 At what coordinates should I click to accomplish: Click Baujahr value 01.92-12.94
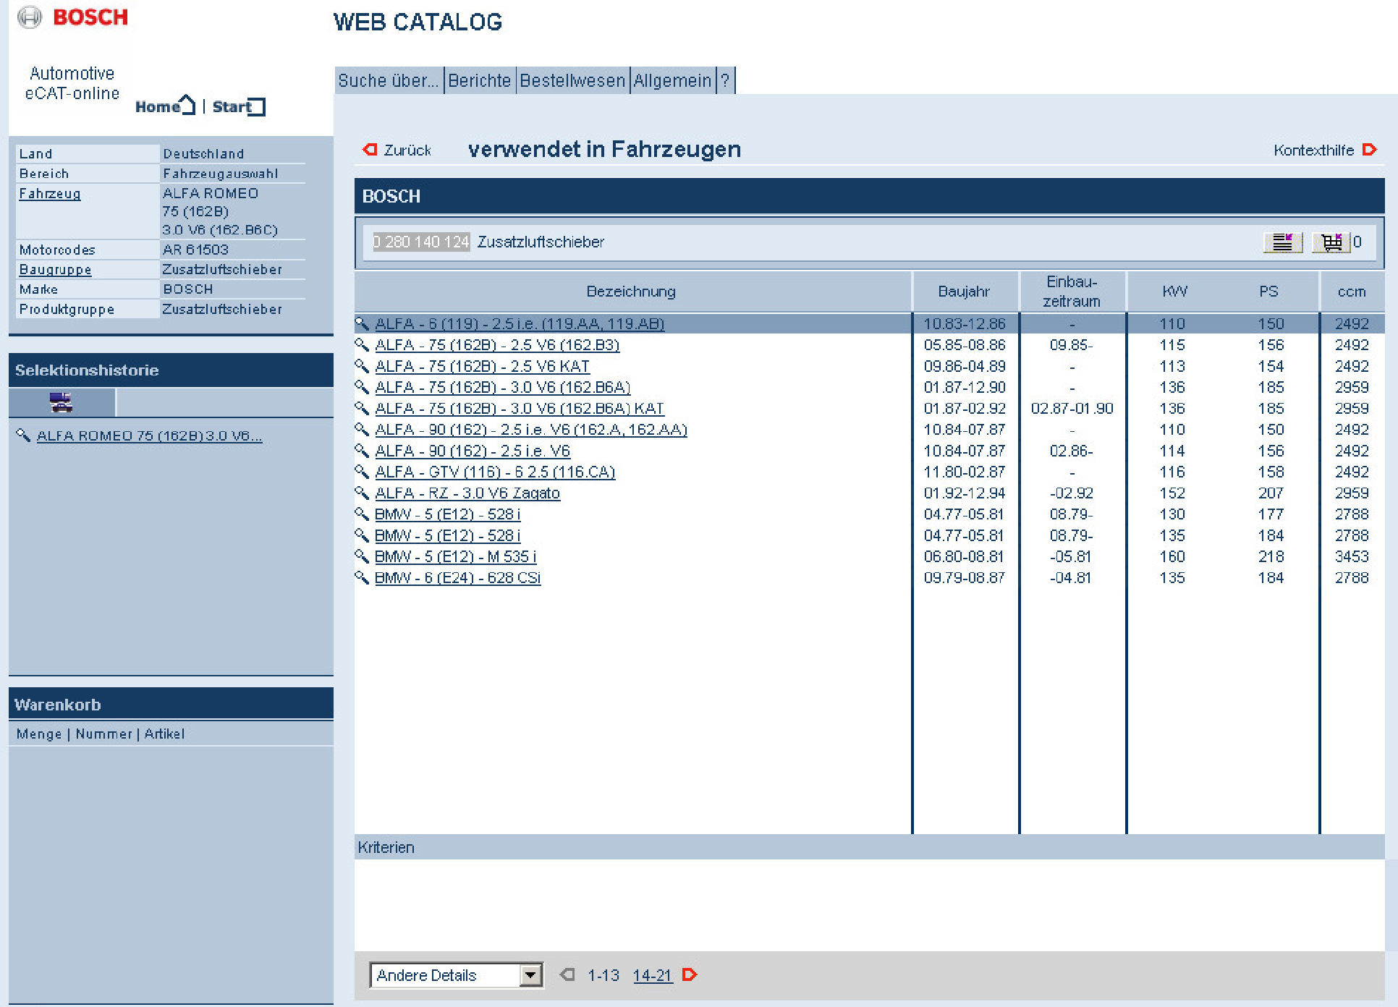click(965, 493)
